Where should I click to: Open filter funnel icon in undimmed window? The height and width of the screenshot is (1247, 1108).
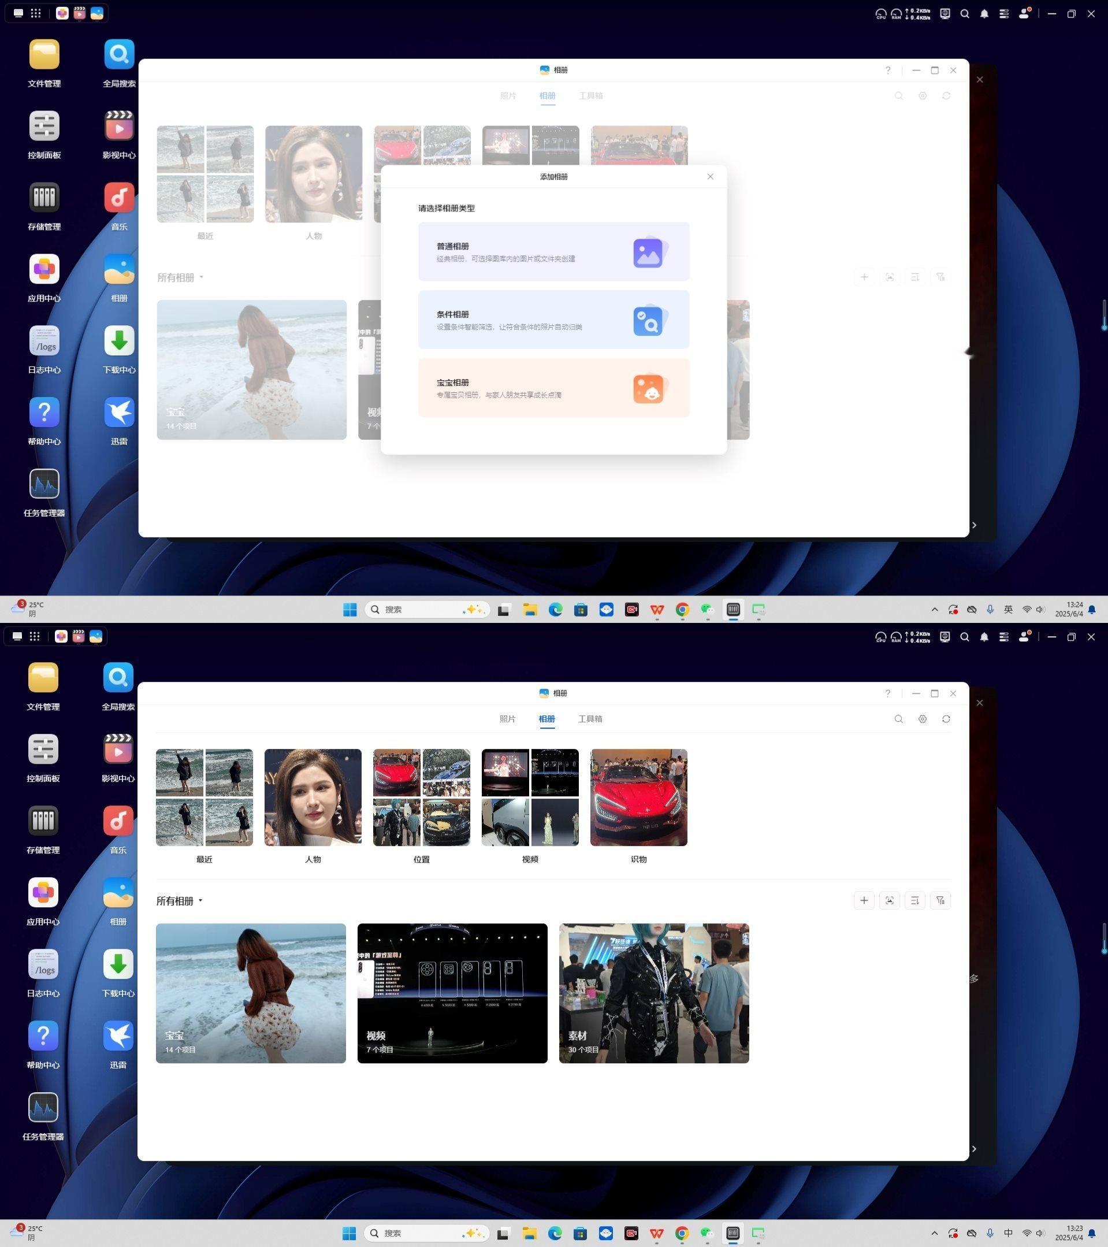tap(941, 900)
